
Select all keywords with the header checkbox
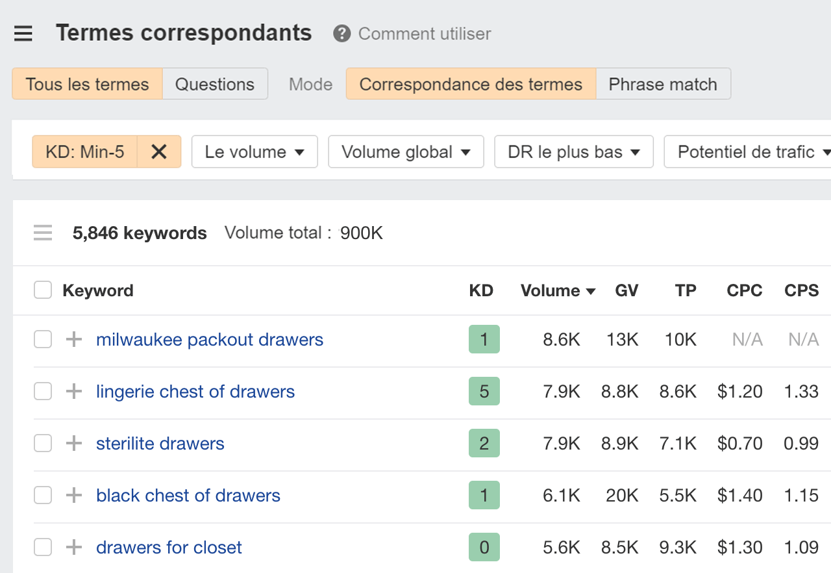[x=42, y=290]
